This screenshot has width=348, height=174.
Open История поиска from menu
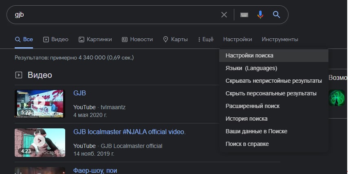pyautogui.click(x=274, y=119)
